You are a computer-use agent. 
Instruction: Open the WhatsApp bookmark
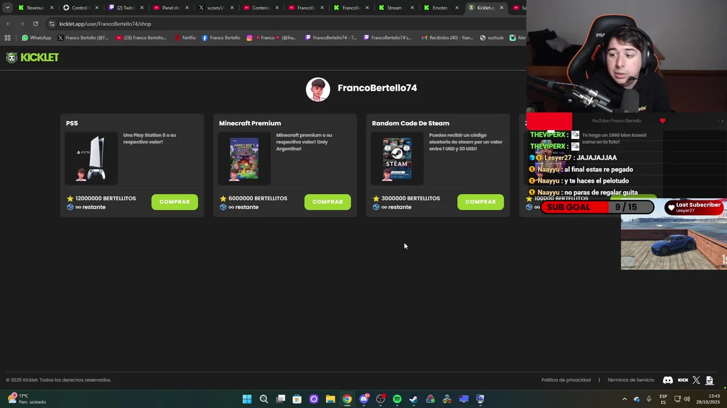pyautogui.click(x=36, y=38)
